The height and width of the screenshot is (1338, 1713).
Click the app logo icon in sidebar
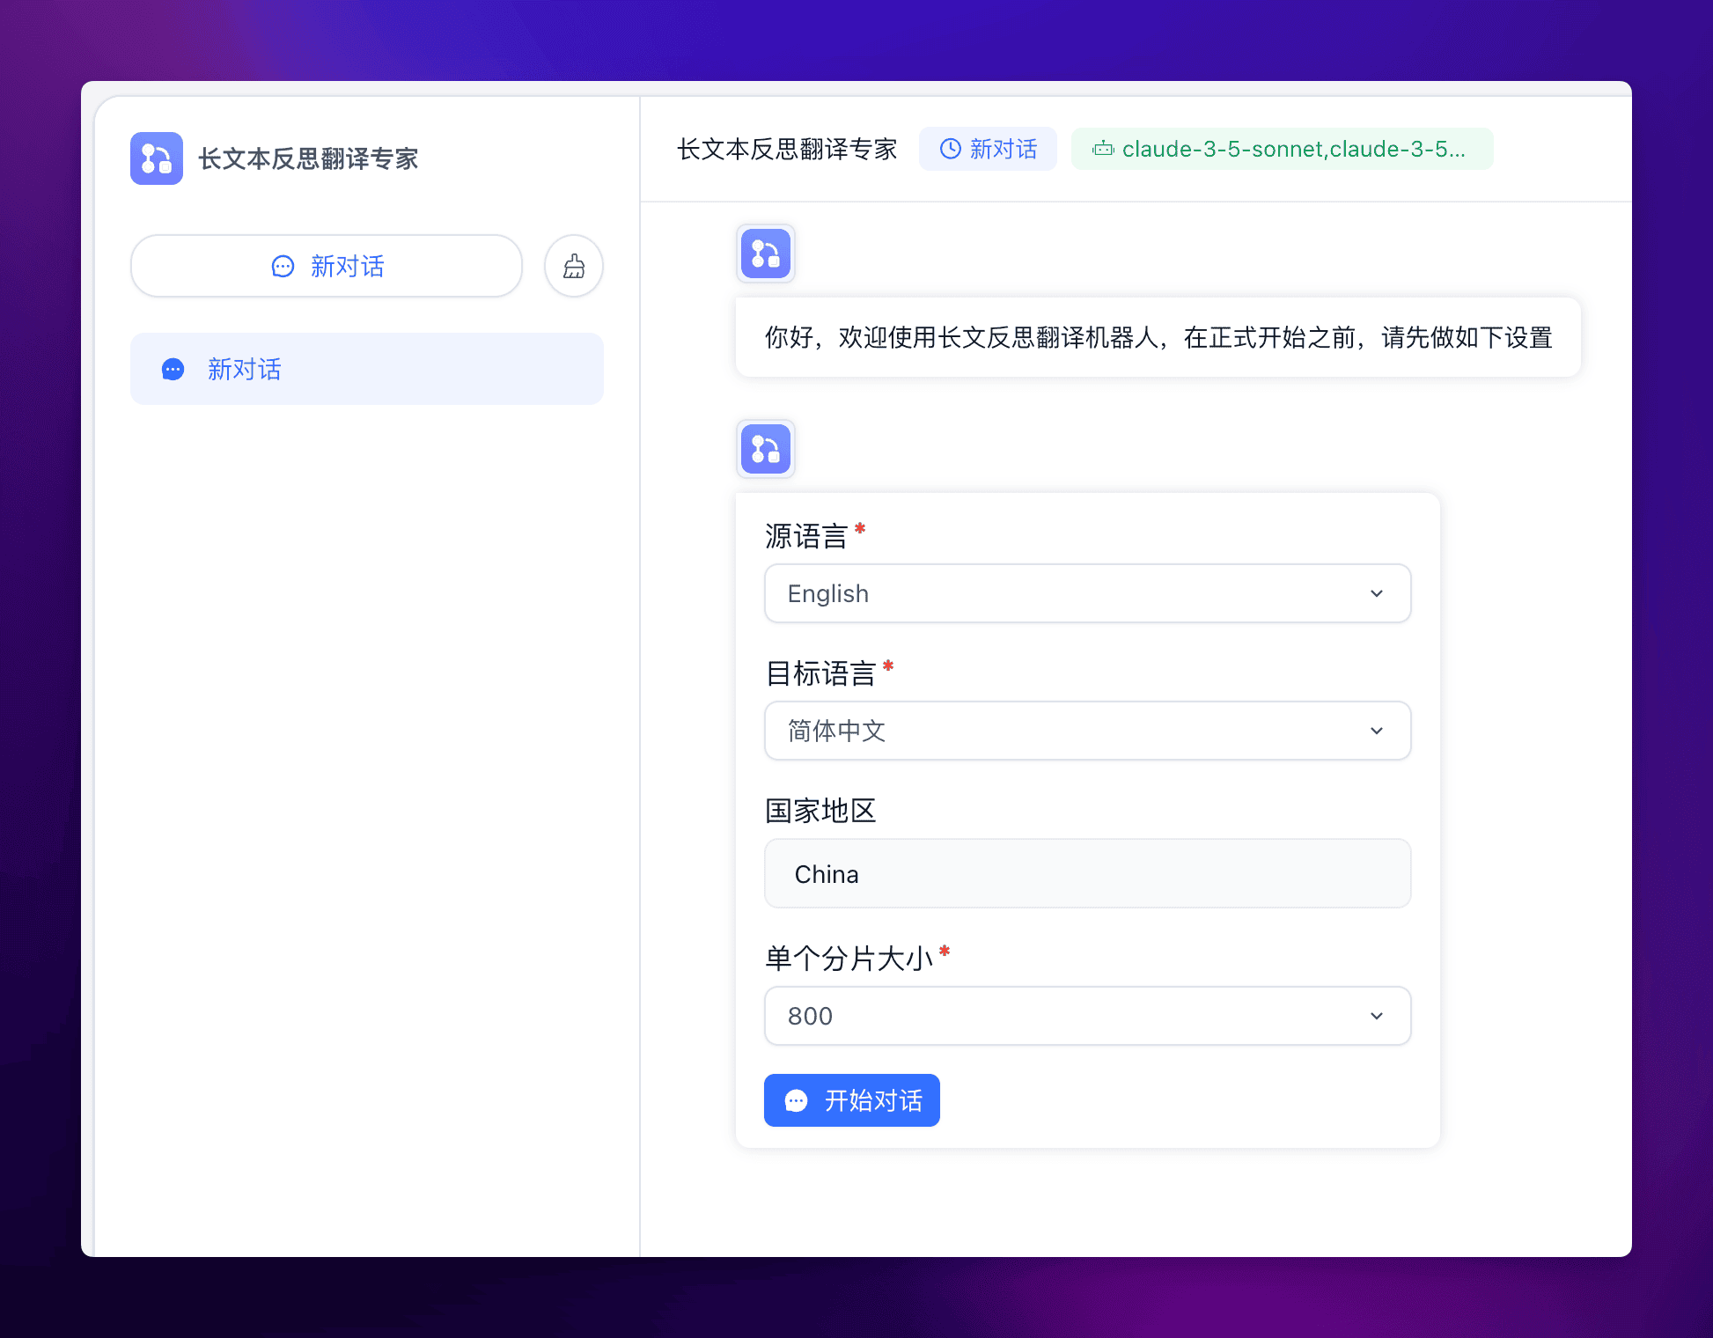point(157,158)
